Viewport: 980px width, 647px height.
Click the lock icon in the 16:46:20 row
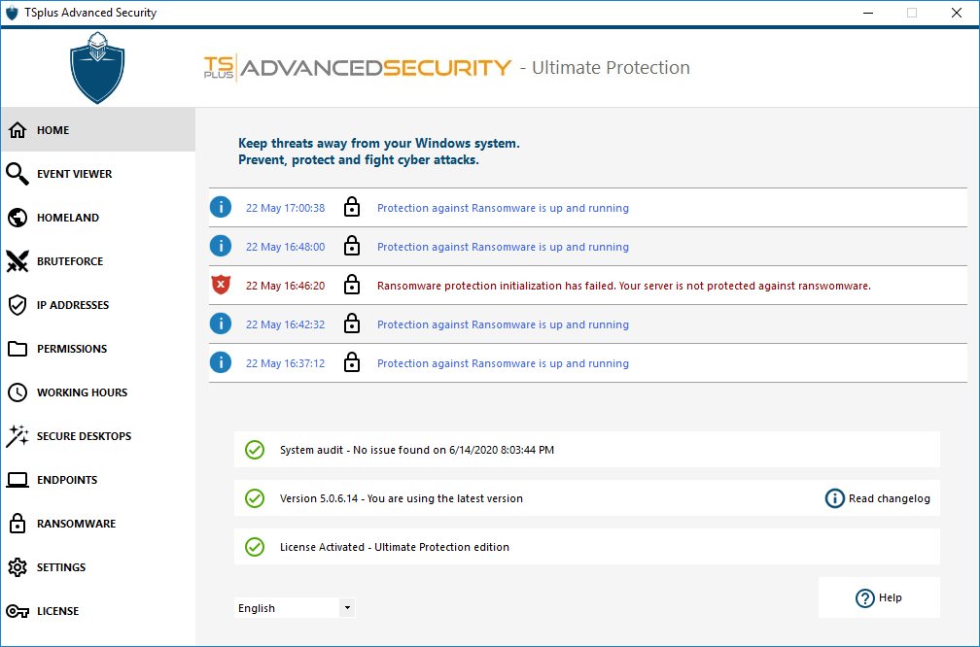pos(352,284)
